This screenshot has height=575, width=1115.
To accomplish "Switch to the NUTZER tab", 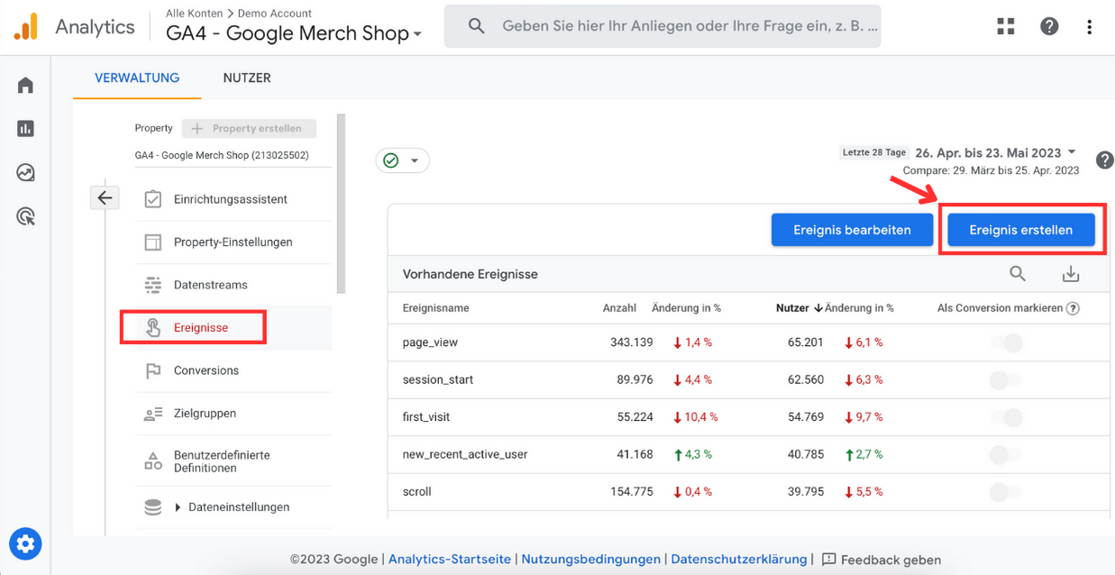I will (247, 78).
